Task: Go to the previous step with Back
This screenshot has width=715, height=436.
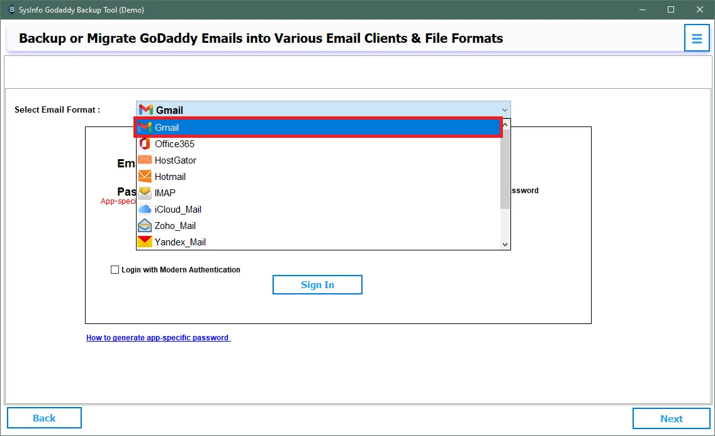Action: pos(44,418)
